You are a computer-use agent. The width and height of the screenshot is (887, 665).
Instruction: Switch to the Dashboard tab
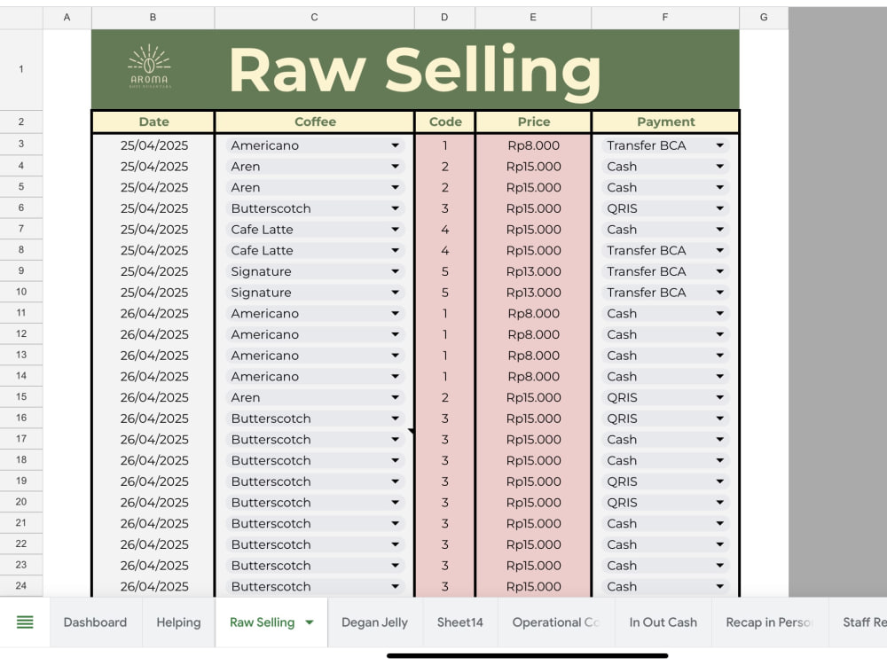point(95,622)
